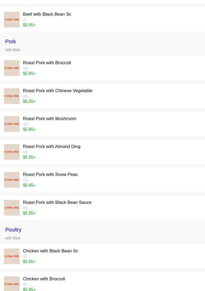Viewport: 205px width, 291px height.
Task: Open the Roast Pork with Broccoli item title
Action: click(47, 63)
